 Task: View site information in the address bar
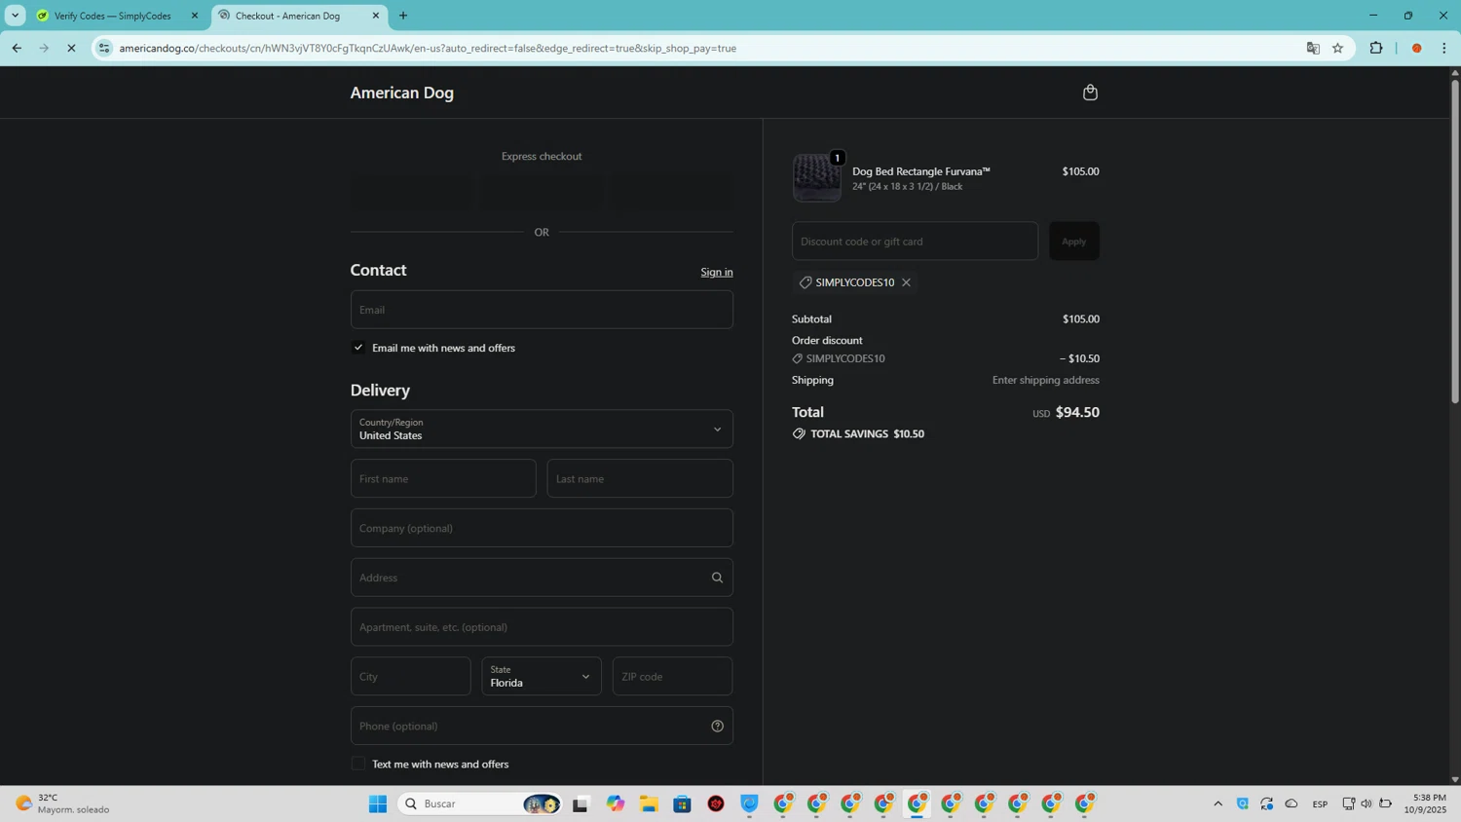[104, 48]
